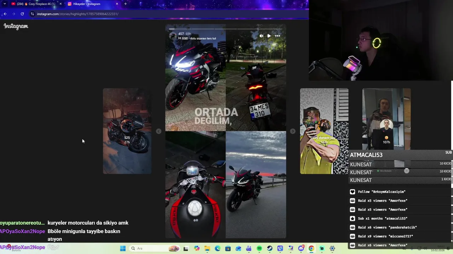Open Spotify from the taskbar
This screenshot has height=254, width=453.
point(259,248)
